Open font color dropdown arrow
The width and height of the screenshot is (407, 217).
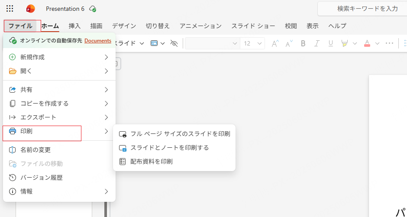click(378, 43)
